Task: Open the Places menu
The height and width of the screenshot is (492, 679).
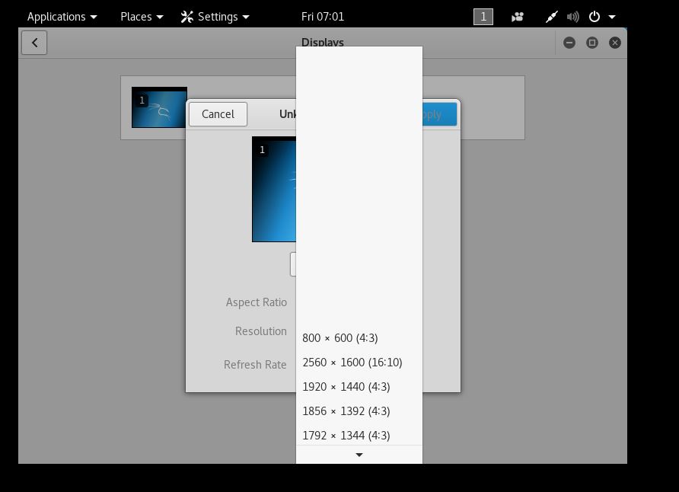Action: pos(142,17)
